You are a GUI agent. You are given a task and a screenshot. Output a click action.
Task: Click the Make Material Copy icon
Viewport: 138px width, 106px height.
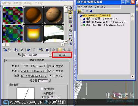coord(28,50)
